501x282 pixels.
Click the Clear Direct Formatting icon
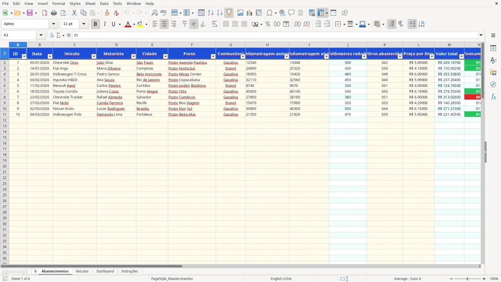(x=116, y=13)
